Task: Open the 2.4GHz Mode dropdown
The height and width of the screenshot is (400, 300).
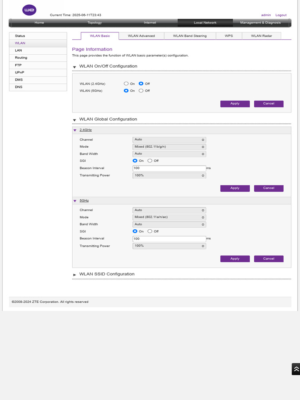Action: tap(169, 147)
